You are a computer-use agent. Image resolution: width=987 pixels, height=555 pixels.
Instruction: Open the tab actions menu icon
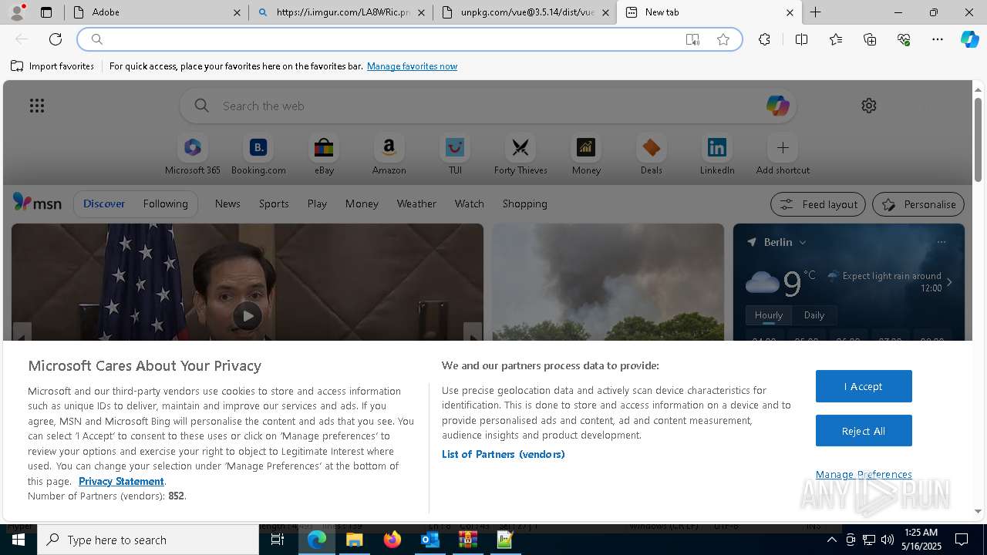[x=46, y=12]
